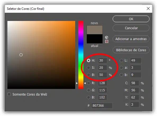
Task: Click the hue field showing 30
Action: [x=102, y=61]
